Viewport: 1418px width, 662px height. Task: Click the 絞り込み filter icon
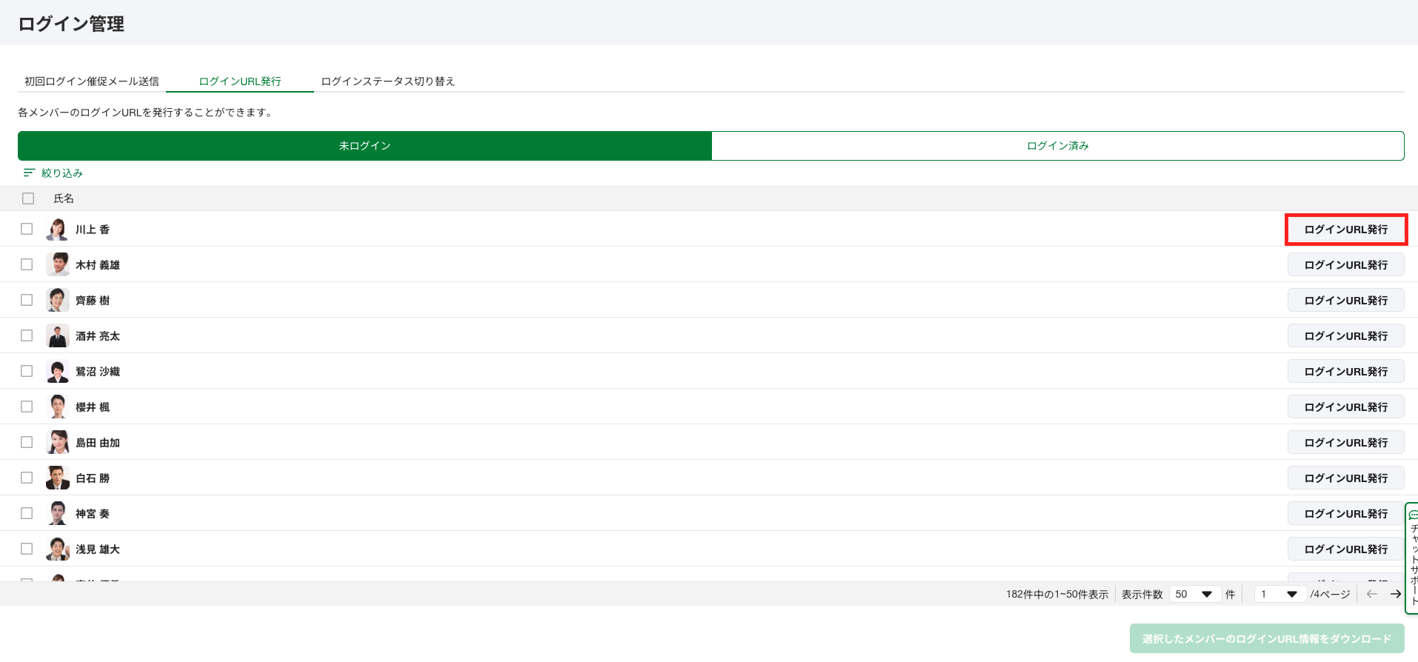pyautogui.click(x=29, y=173)
